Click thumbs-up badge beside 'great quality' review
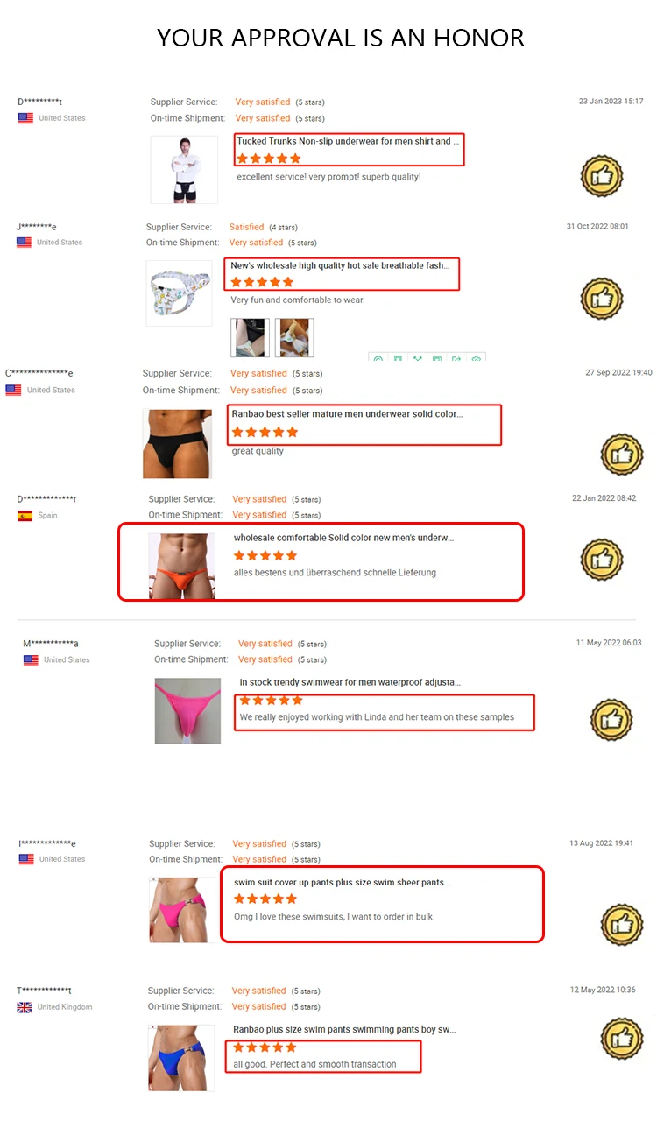Image resolution: width=657 pixels, height=1128 pixels. pyautogui.click(x=621, y=454)
